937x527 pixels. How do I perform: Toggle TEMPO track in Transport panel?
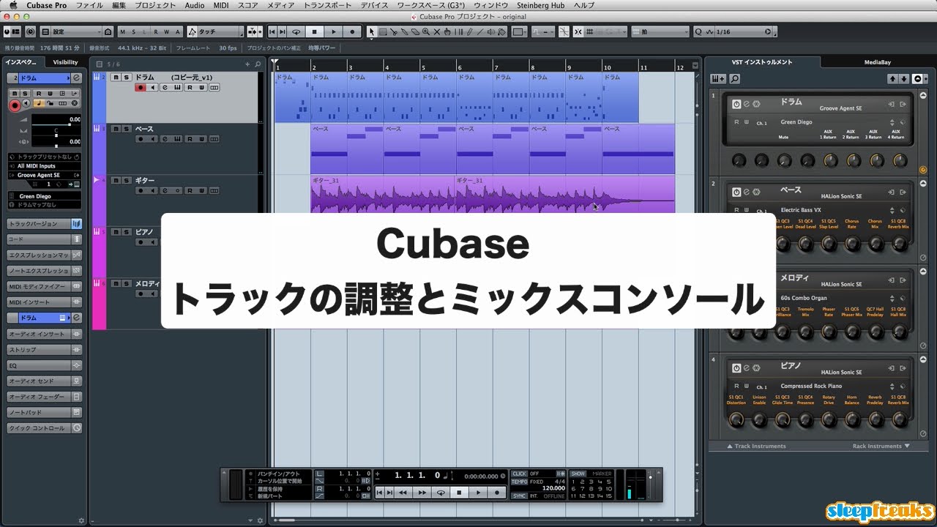[519, 482]
